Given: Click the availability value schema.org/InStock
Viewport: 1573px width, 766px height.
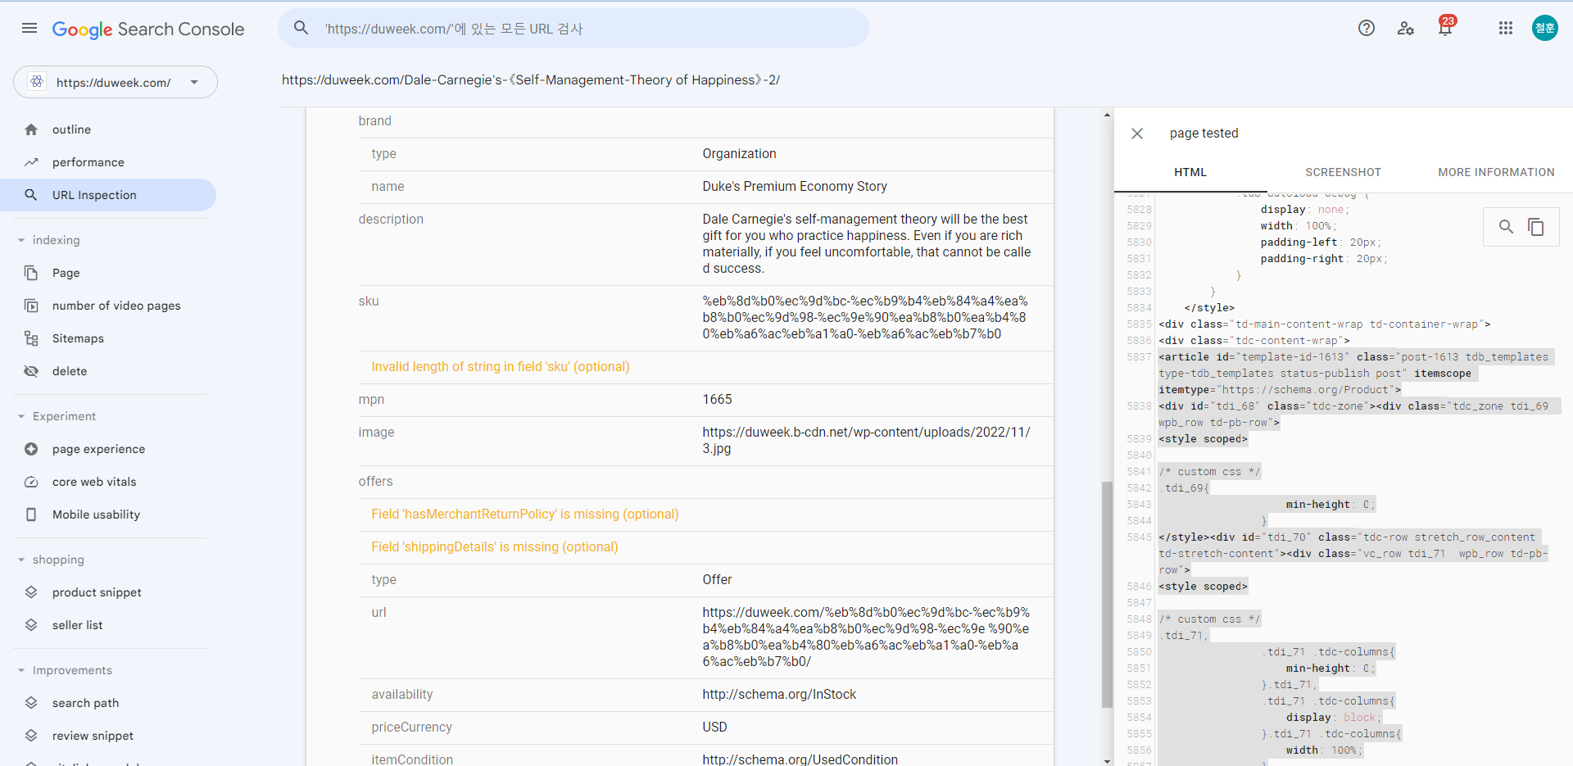Looking at the screenshot, I should click(779, 695).
